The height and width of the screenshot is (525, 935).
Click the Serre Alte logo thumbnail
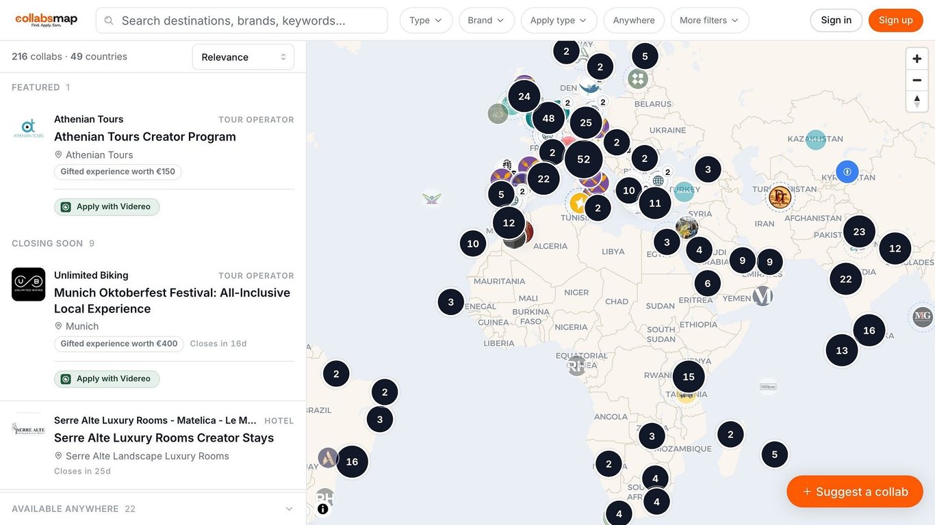(28, 429)
